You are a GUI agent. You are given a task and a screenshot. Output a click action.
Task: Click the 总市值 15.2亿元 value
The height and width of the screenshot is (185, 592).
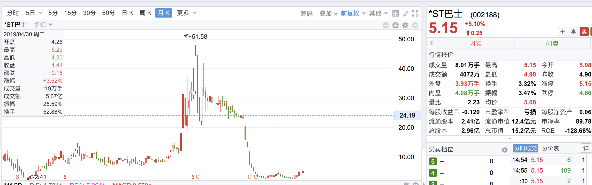tap(524, 131)
